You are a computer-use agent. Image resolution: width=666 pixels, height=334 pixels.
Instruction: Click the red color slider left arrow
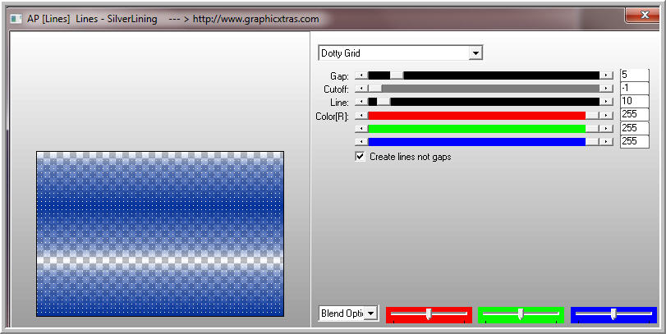[x=361, y=116]
